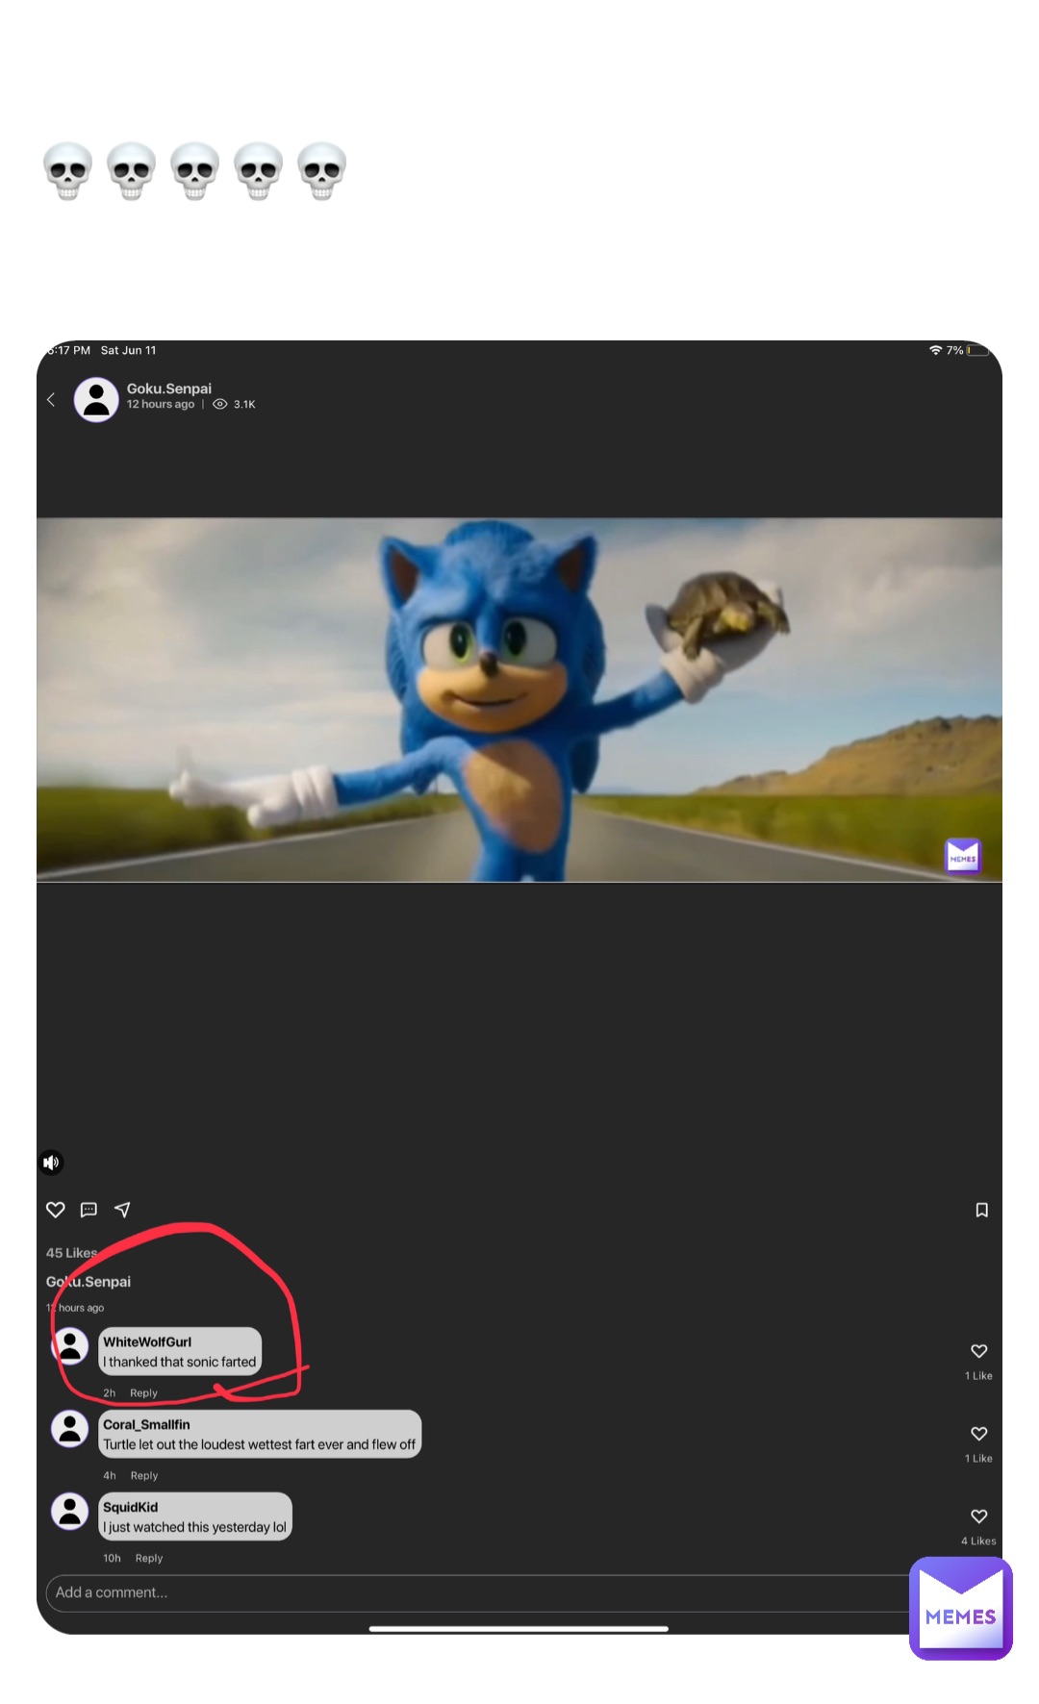Open Goku.Senpai profile avatar in header
Screen dimensions: 1039x1704
pyautogui.click(x=96, y=399)
